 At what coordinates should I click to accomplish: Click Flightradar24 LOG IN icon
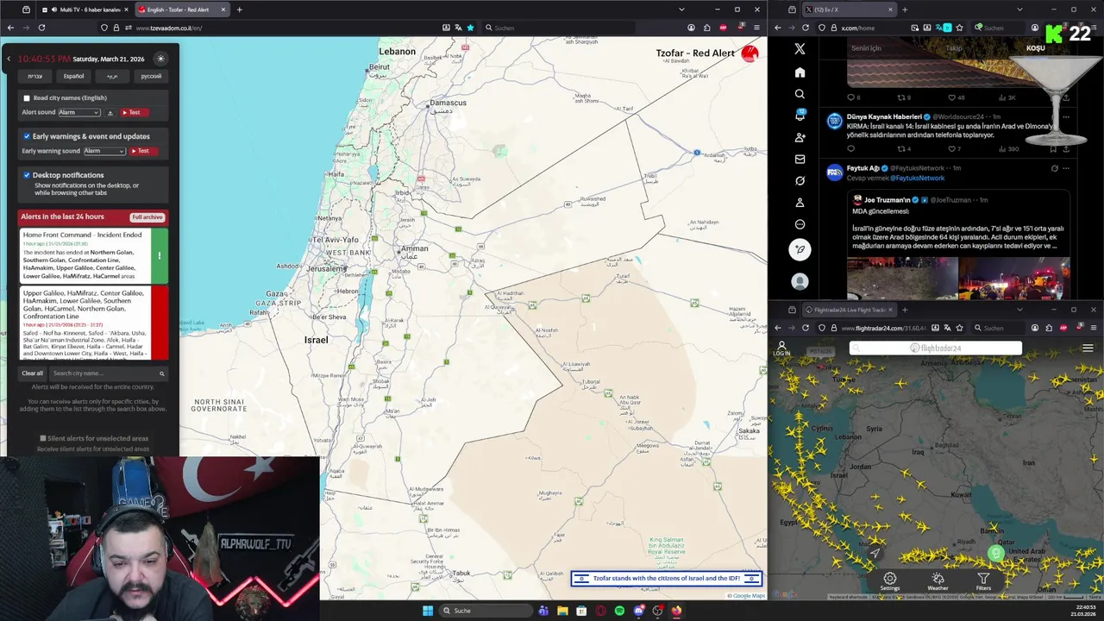[781, 348]
